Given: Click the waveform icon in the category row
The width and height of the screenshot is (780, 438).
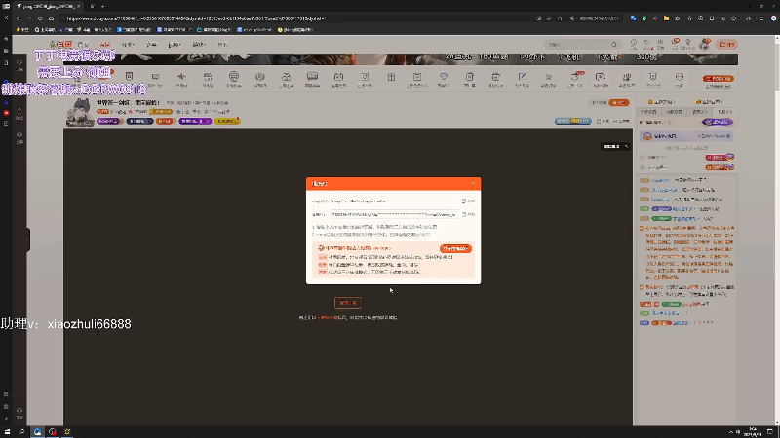Looking at the screenshot, I should (x=181, y=78).
